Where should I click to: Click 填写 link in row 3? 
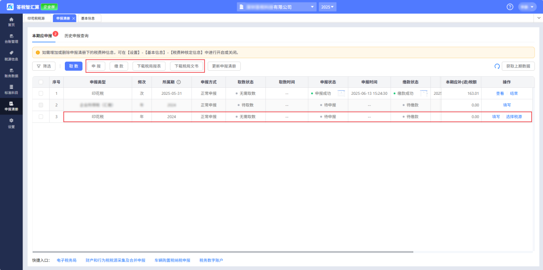click(x=496, y=117)
